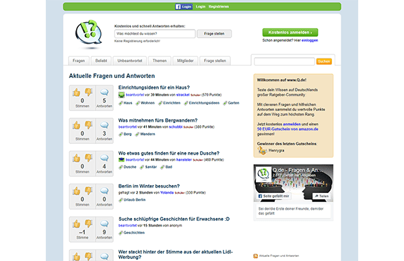Click answers bubble icon for Berlin question

(104, 191)
